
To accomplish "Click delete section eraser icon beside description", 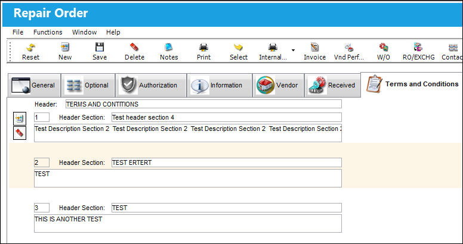I will point(20,133).
